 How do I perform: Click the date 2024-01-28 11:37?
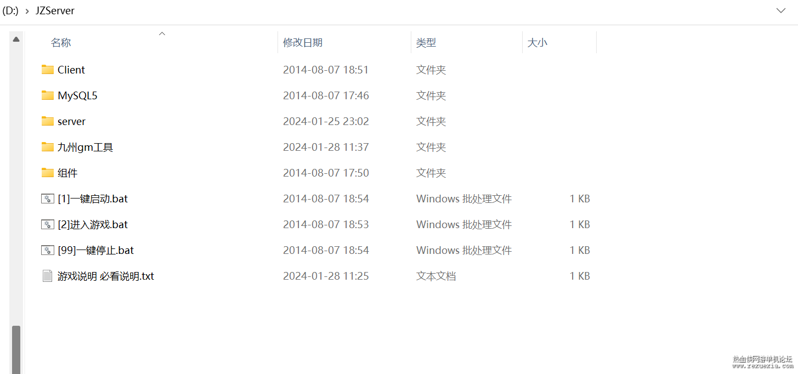pyautogui.click(x=326, y=147)
